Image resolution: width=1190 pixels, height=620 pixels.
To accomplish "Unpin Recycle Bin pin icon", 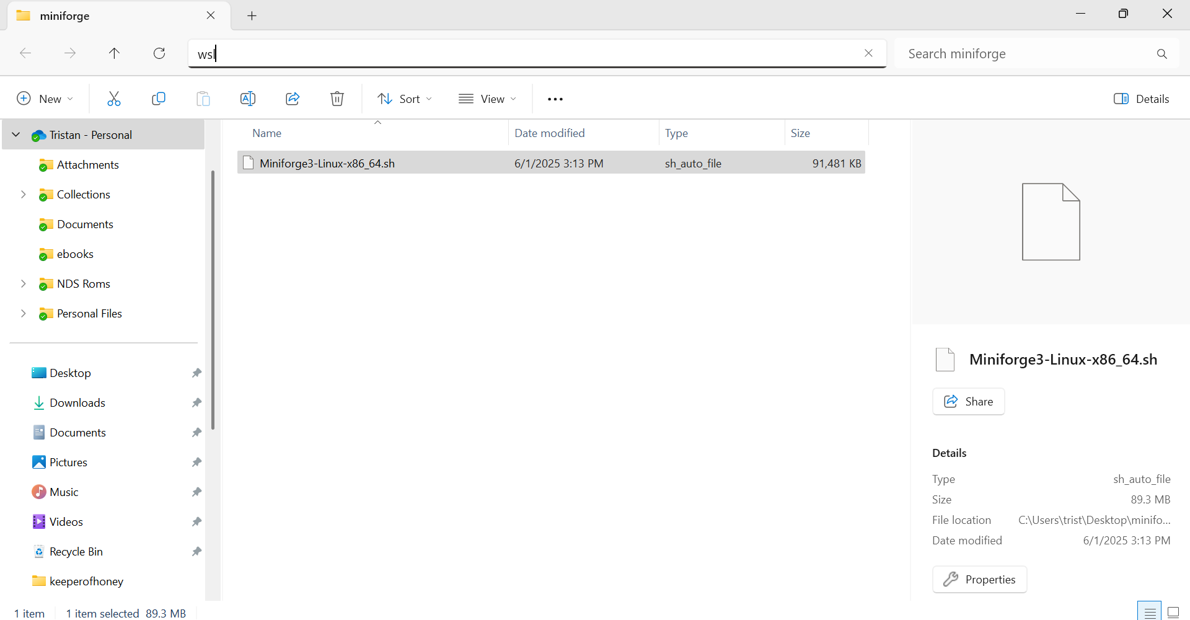I will pyautogui.click(x=196, y=552).
